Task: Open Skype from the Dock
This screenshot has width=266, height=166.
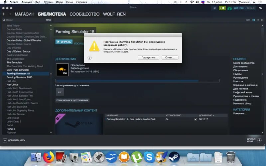Action: [149, 157]
